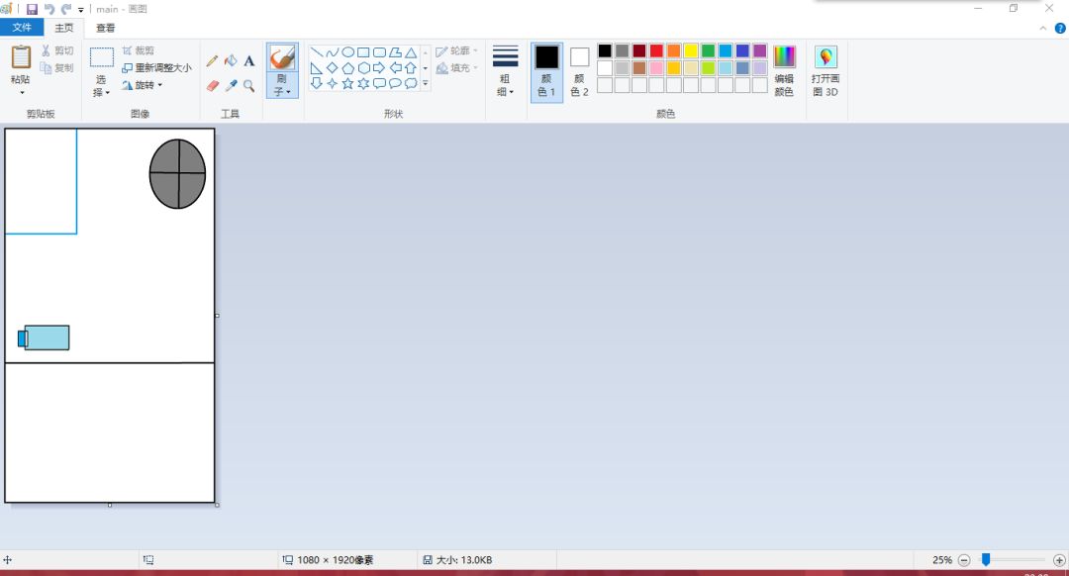Open the 文件 file menu
The image size is (1069, 576).
[22, 28]
